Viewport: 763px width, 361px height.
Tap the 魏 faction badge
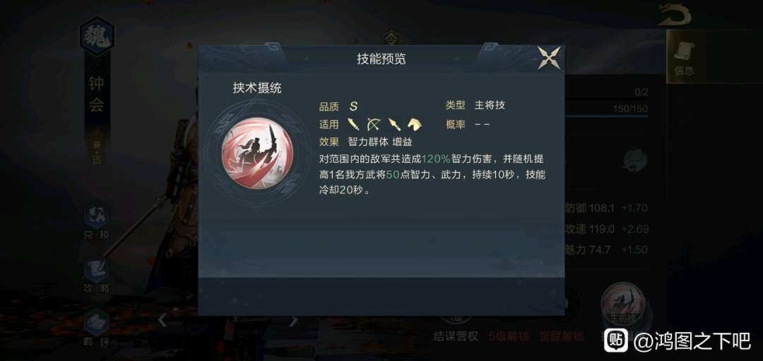(x=97, y=37)
